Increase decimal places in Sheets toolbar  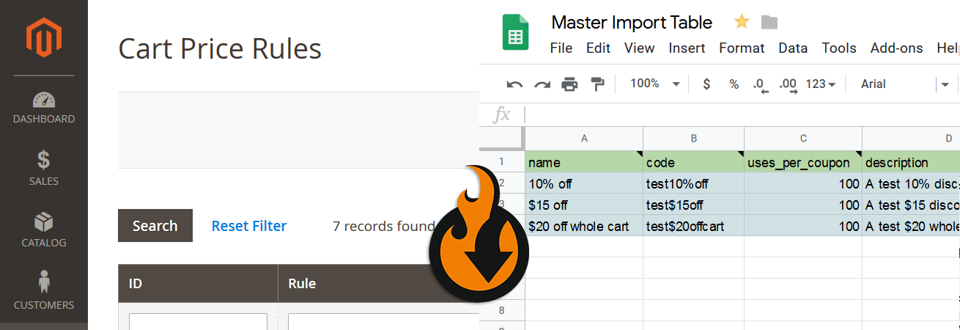point(788,84)
